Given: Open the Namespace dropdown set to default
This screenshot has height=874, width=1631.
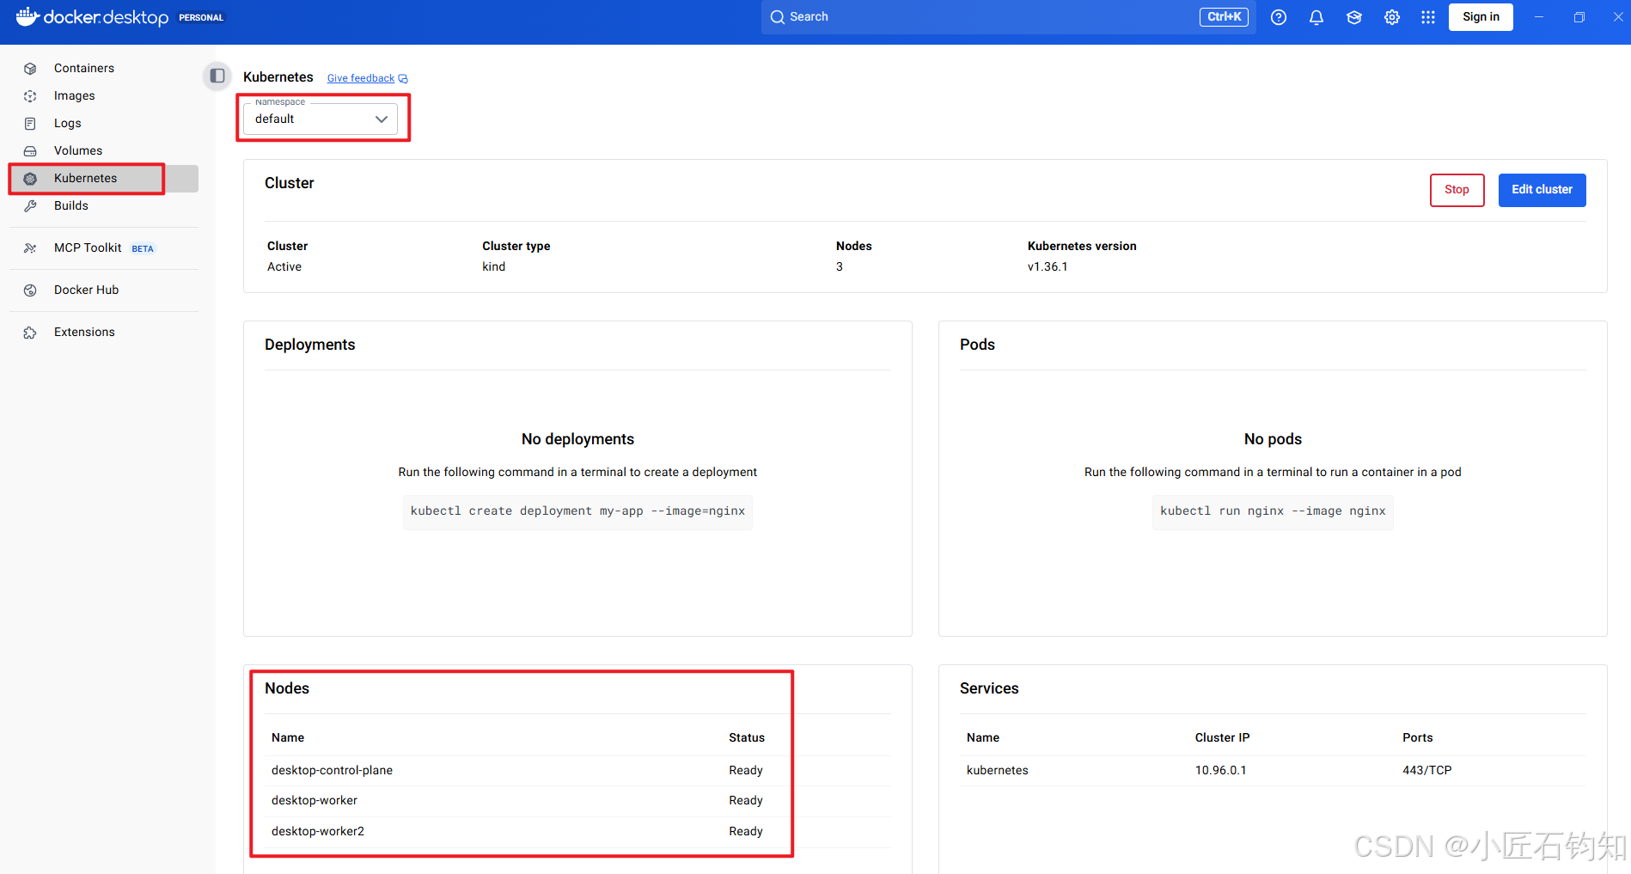Looking at the screenshot, I should tap(321, 119).
